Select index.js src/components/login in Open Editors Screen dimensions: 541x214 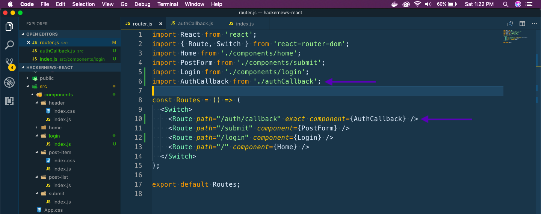(x=70, y=59)
